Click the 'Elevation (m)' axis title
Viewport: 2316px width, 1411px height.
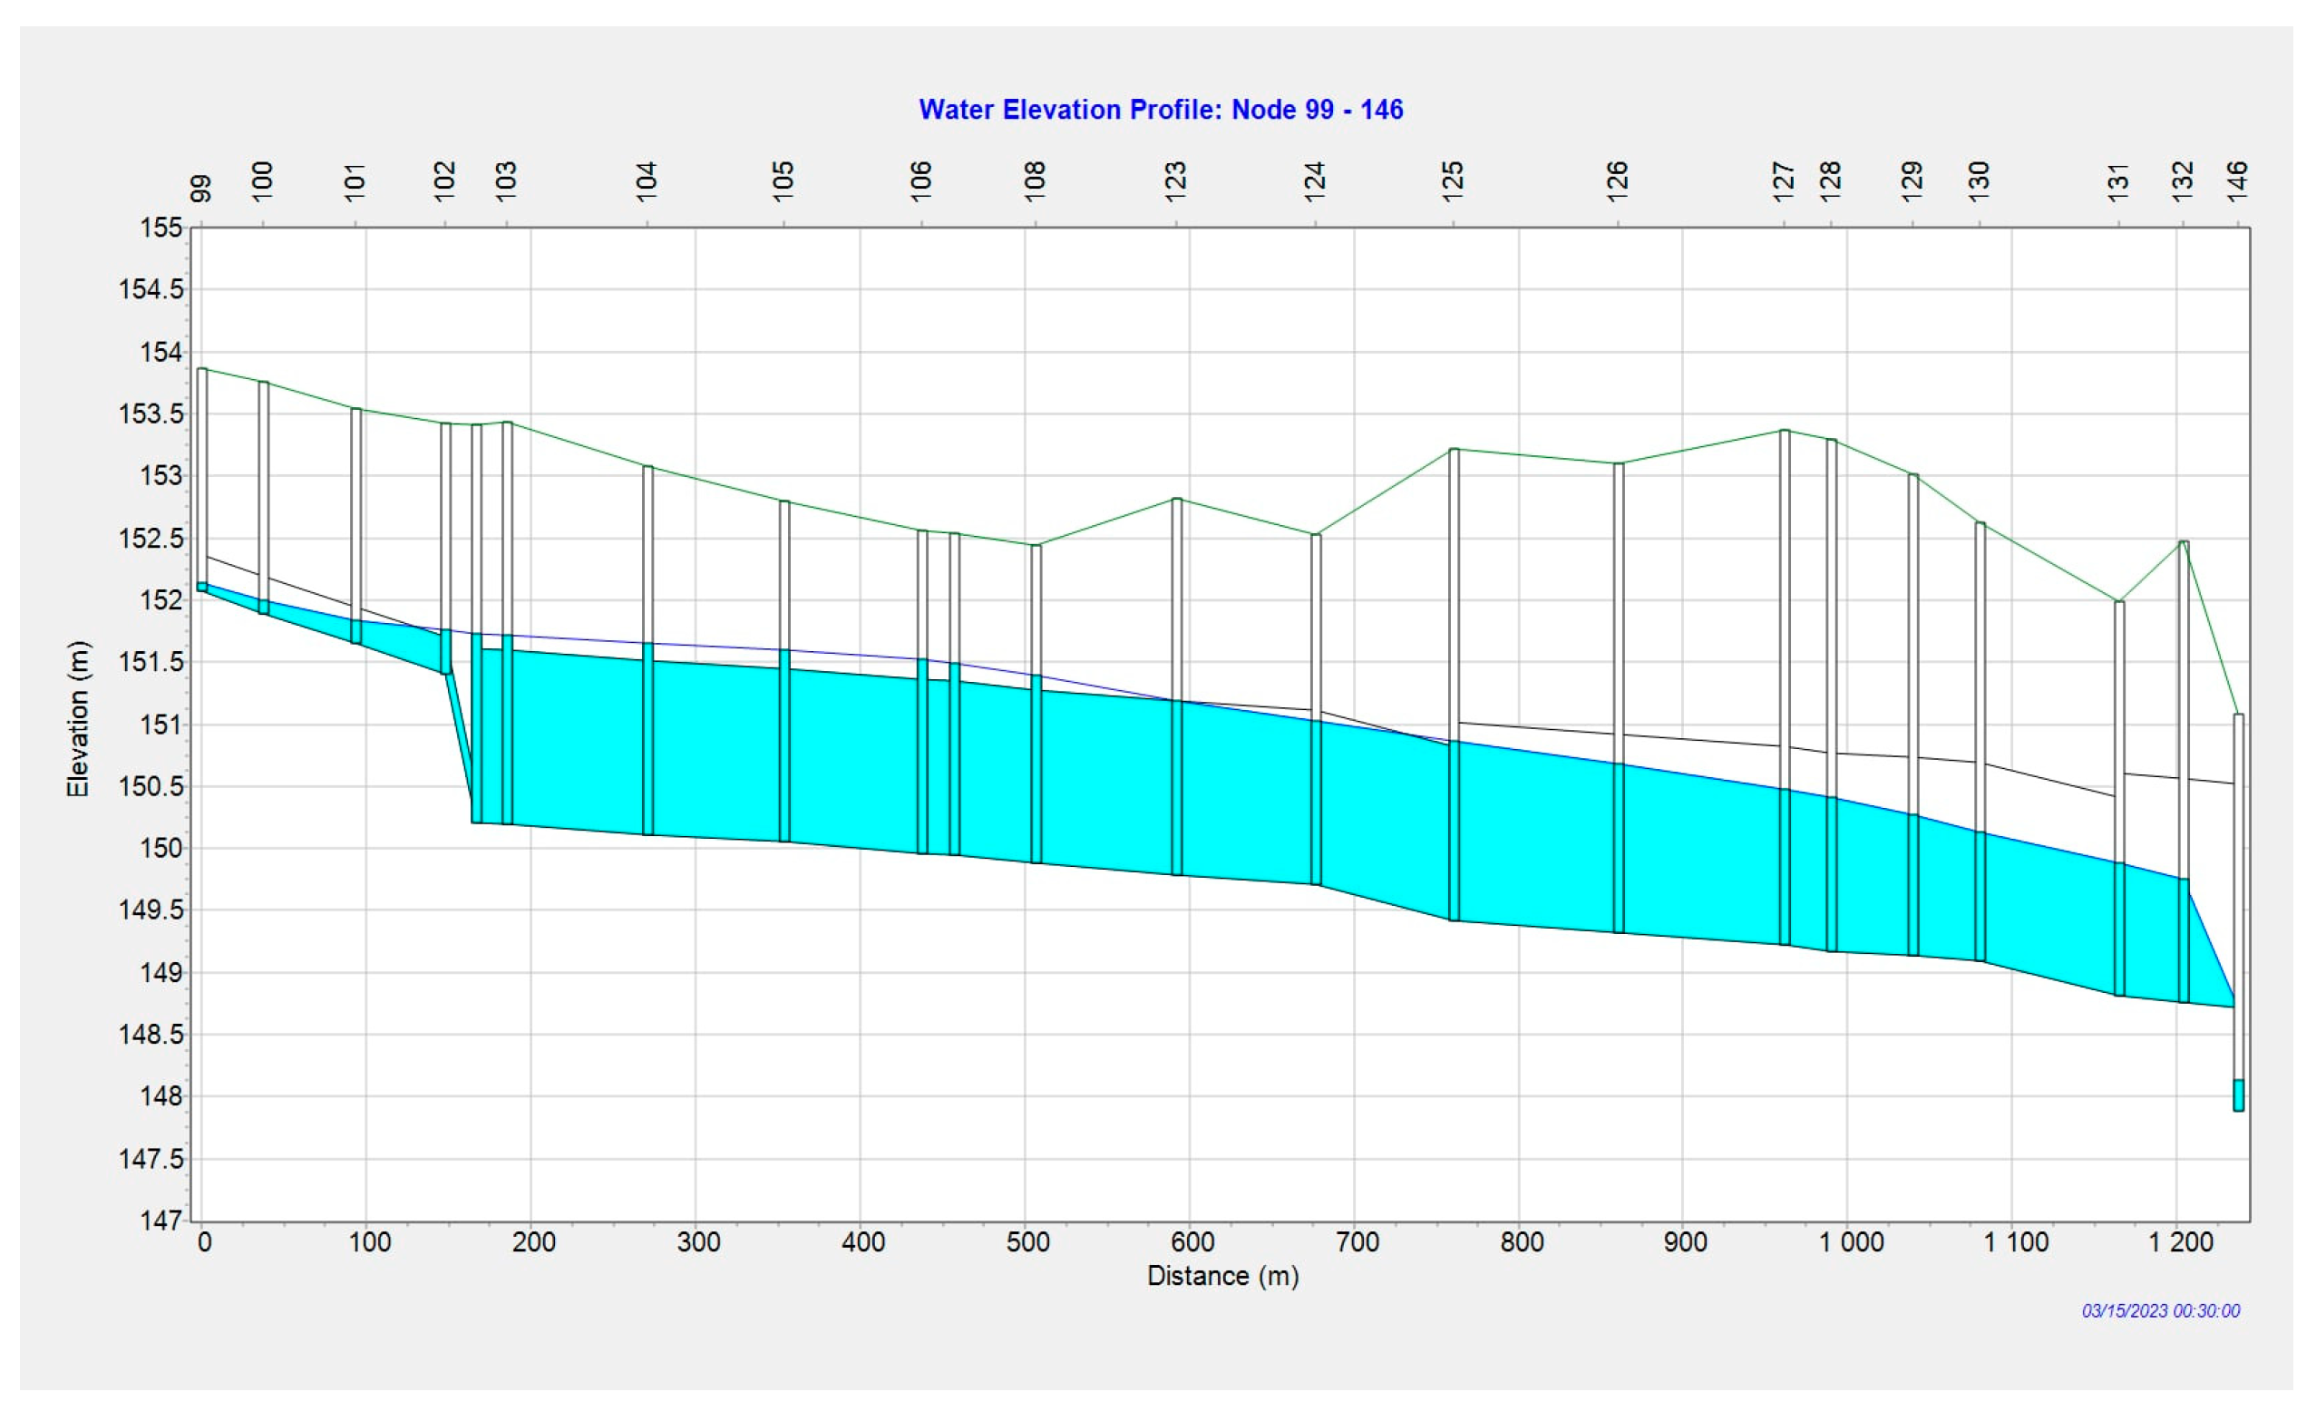pyautogui.click(x=78, y=720)
